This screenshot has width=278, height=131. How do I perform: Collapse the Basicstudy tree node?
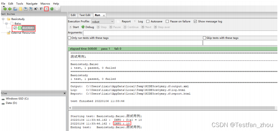(3, 19)
